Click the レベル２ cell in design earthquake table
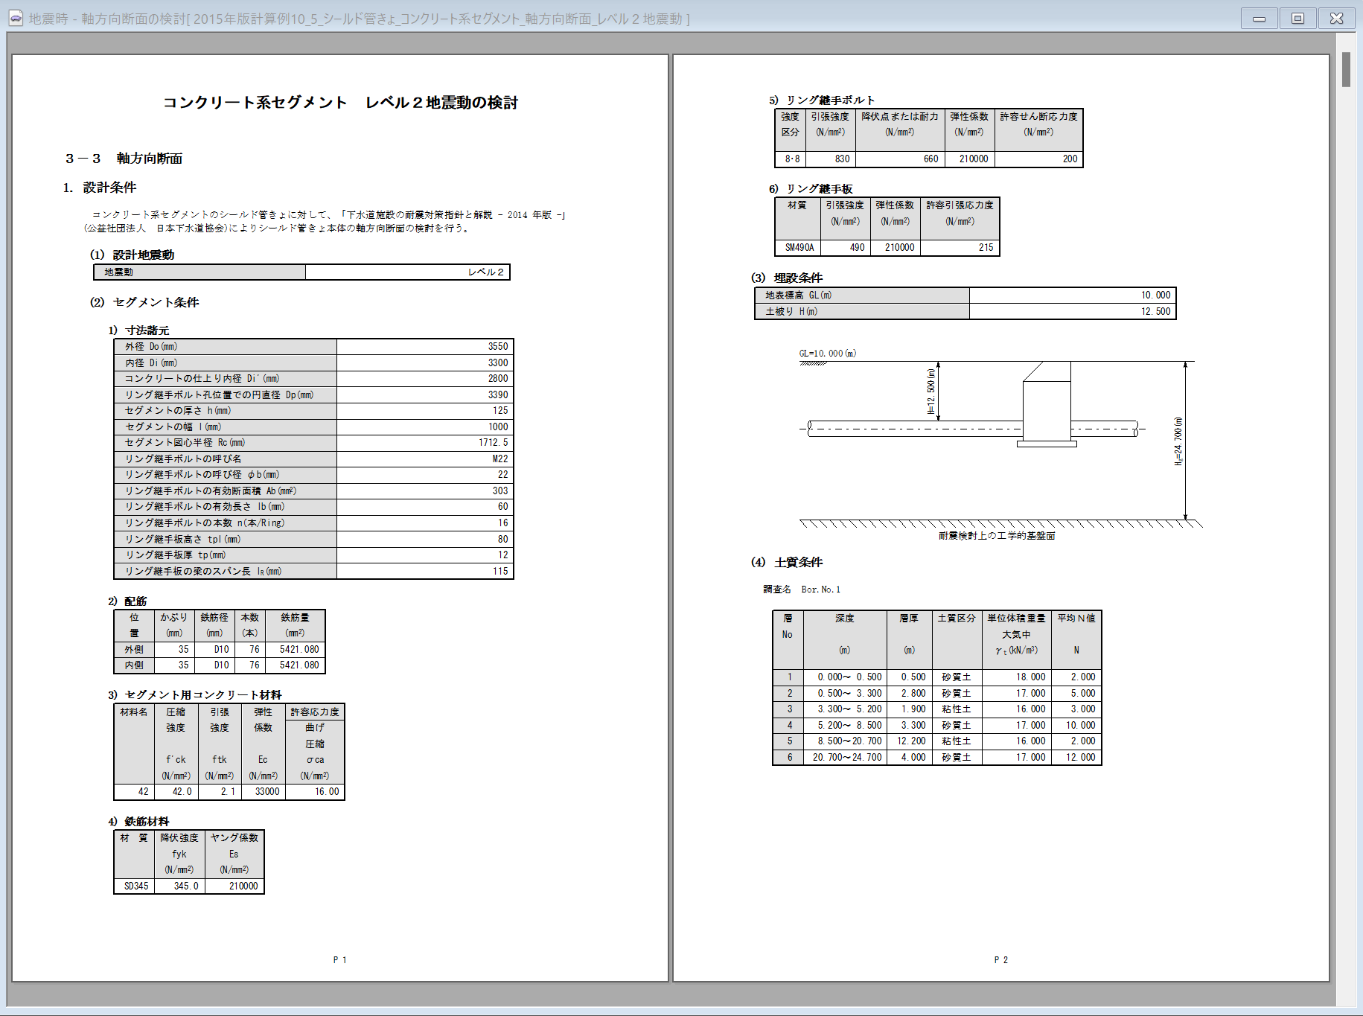Image resolution: width=1363 pixels, height=1016 pixels. [485, 272]
